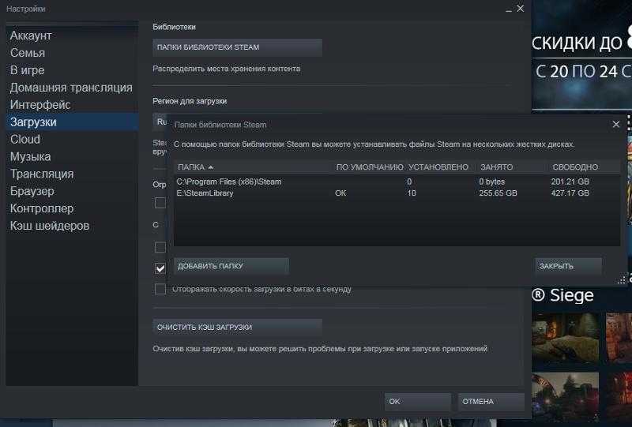The height and width of the screenshot is (427, 632).
Task: Enable Отображать скорость загрузки в битах checkbox
Action: coord(160,289)
